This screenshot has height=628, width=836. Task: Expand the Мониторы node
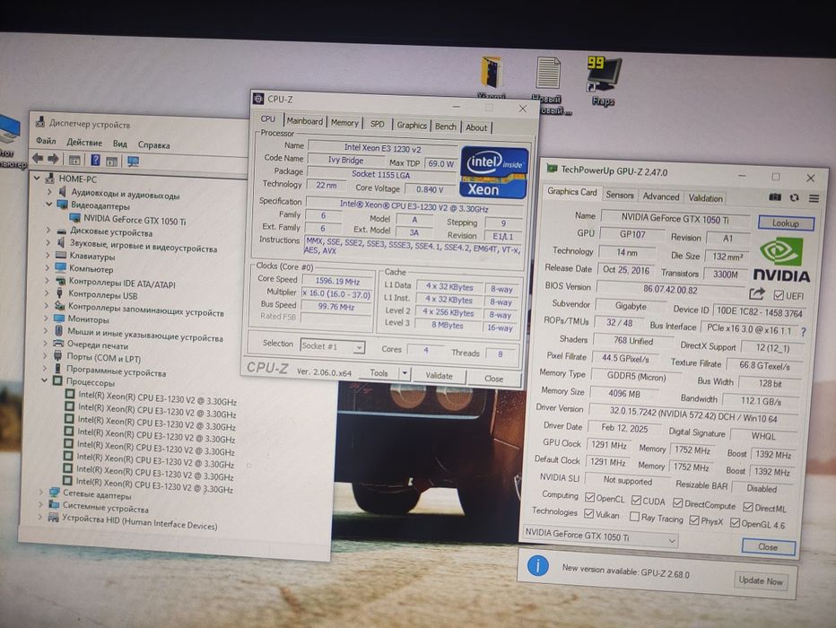(46, 318)
